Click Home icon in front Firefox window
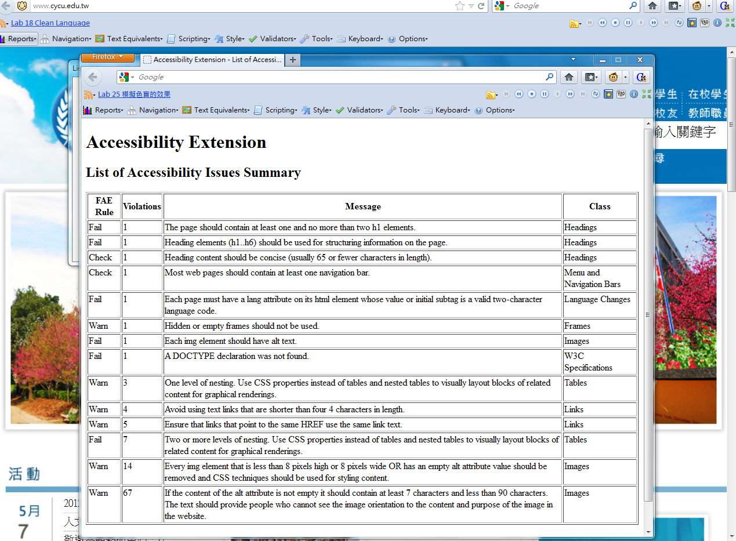This screenshot has height=541, width=736. coord(569,77)
